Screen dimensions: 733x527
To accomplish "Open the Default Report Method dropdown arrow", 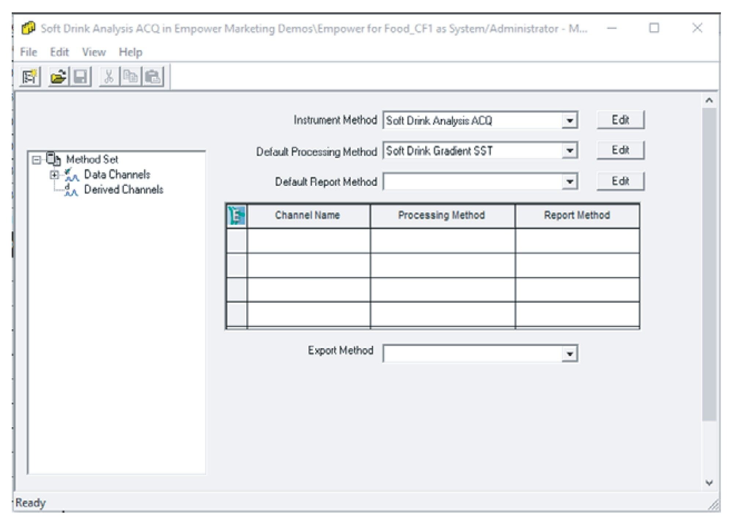I will 570,182.
